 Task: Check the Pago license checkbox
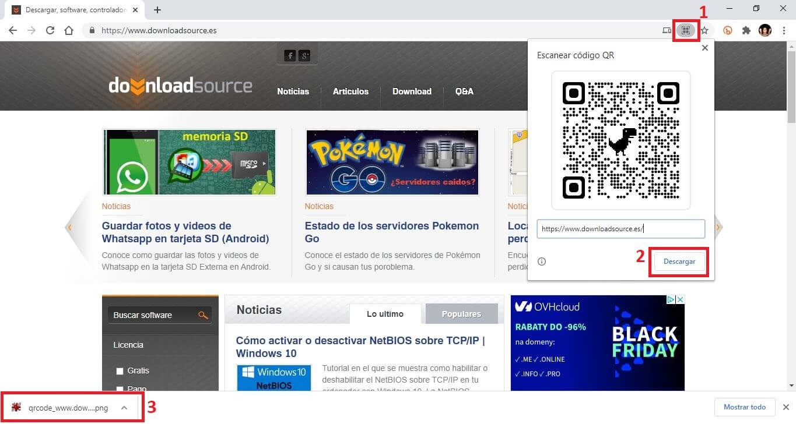120,388
